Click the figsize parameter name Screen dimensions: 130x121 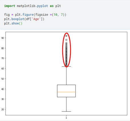click(42, 15)
